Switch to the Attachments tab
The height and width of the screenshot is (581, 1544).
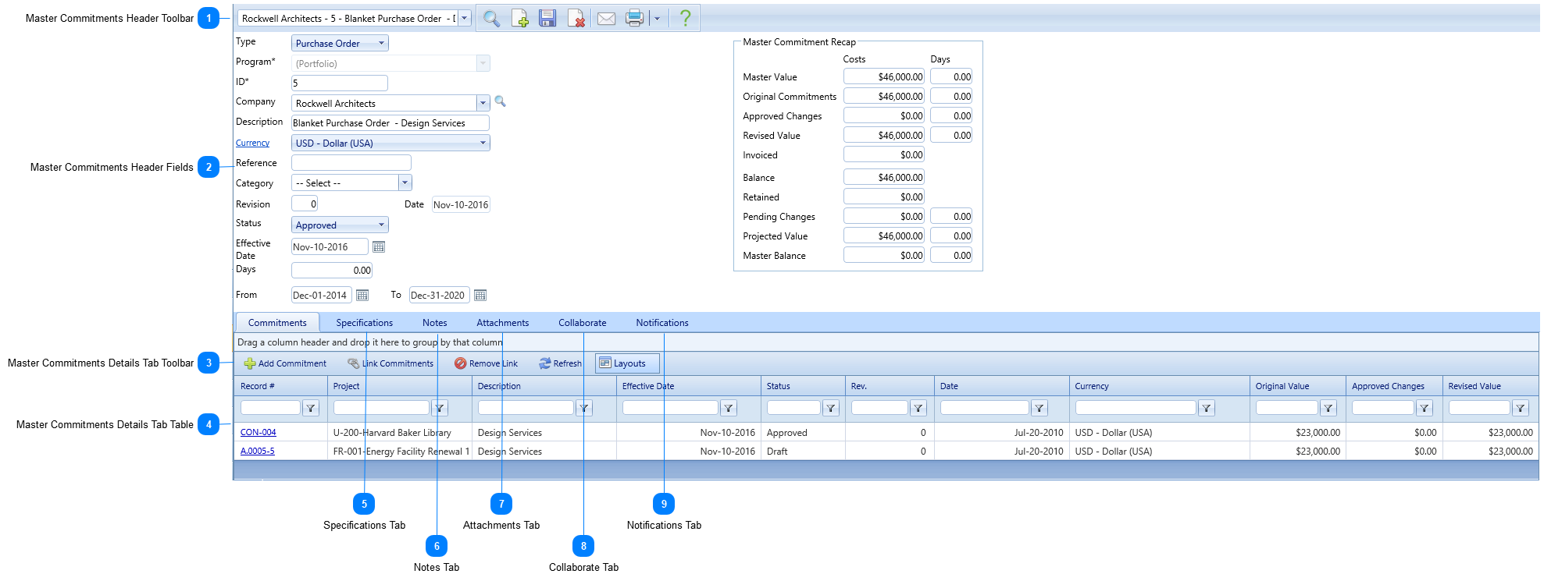(503, 323)
